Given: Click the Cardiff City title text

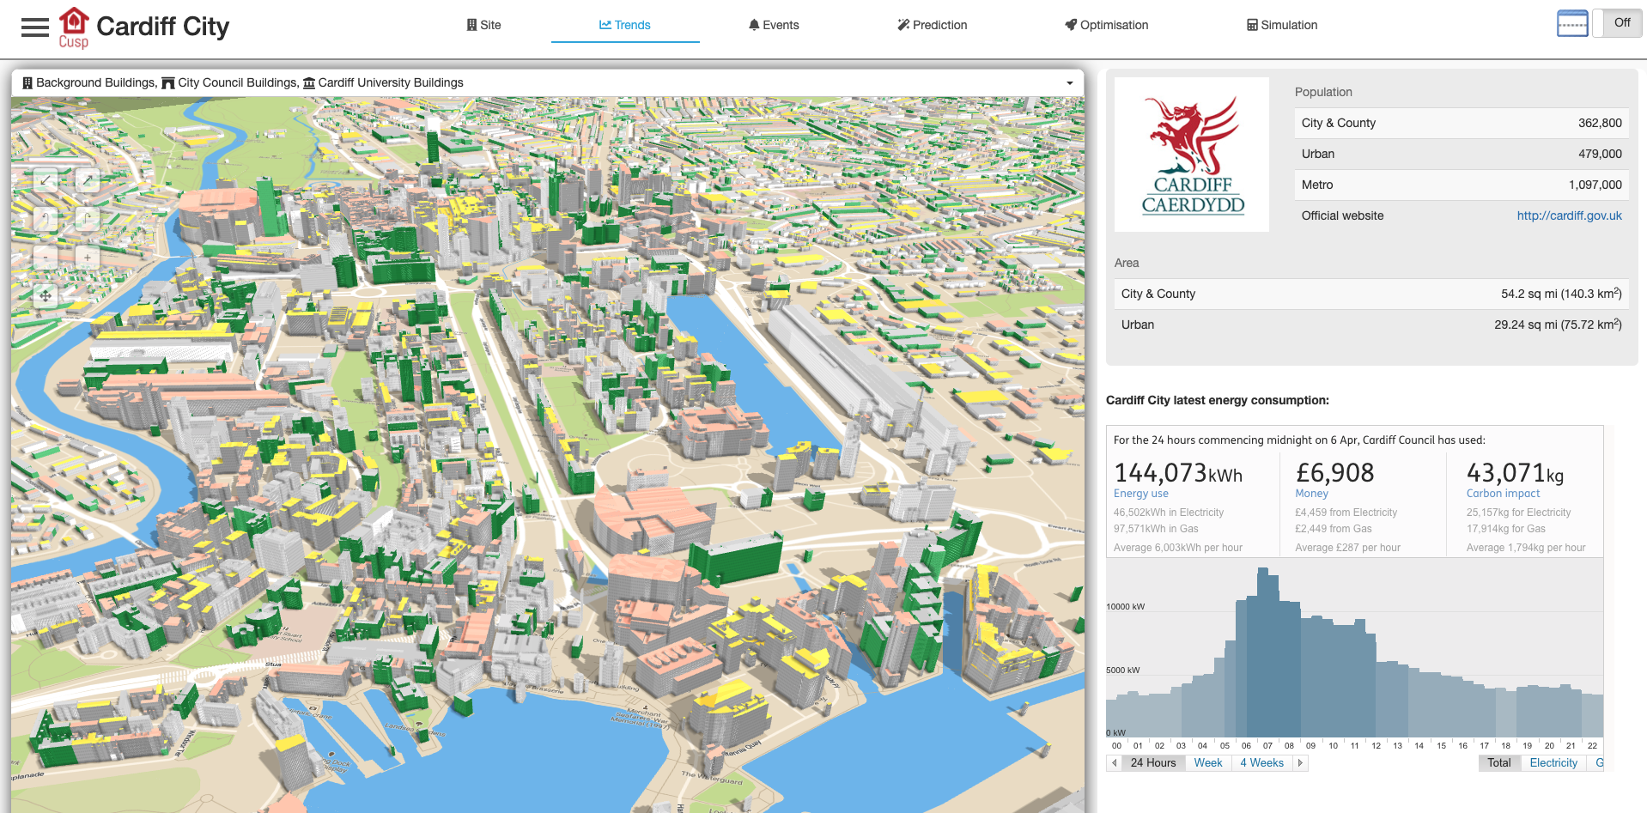Looking at the screenshot, I should [x=162, y=27].
